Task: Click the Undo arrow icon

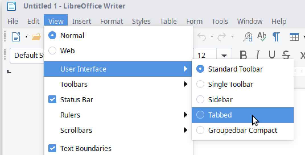Action: click(202, 37)
